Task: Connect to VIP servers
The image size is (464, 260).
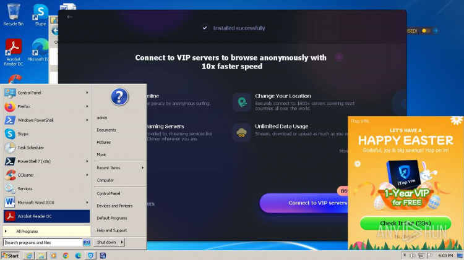Action: tap(304, 203)
